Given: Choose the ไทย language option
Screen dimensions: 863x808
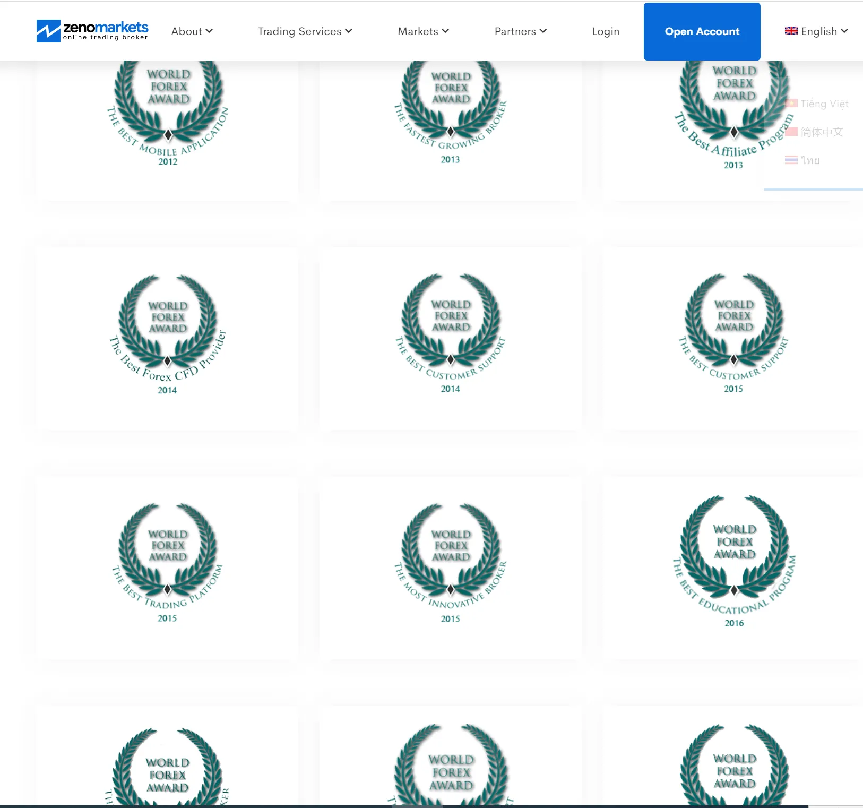Looking at the screenshot, I should pos(802,160).
